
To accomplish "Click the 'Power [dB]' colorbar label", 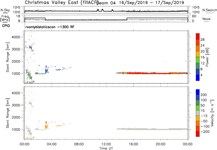I will [207, 57].
